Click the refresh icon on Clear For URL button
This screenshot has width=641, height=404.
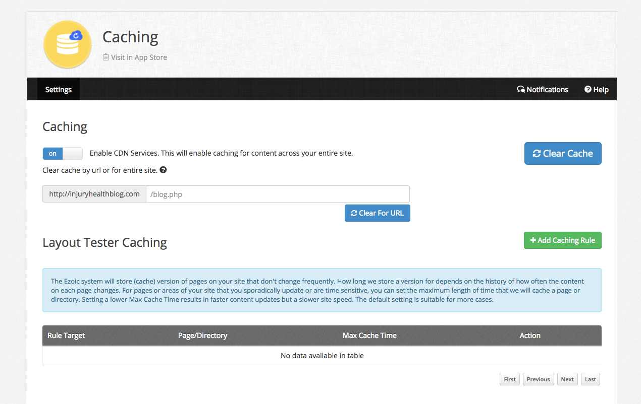[x=354, y=213]
